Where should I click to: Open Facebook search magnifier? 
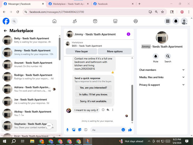tap(14, 21)
